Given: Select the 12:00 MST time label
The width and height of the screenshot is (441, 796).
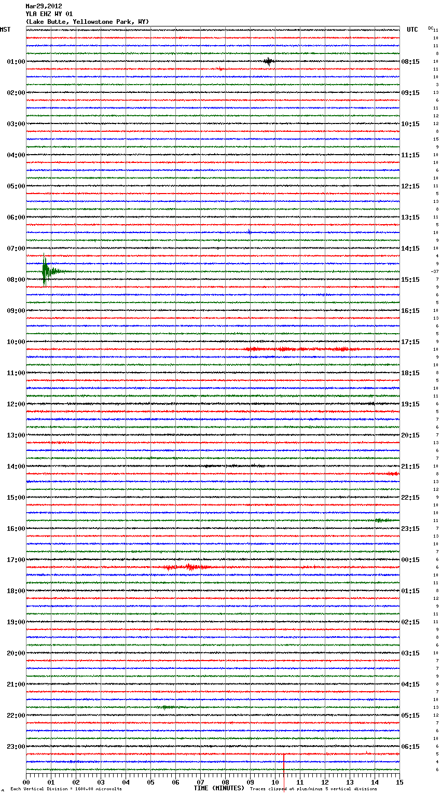Looking at the screenshot, I should point(16,404).
